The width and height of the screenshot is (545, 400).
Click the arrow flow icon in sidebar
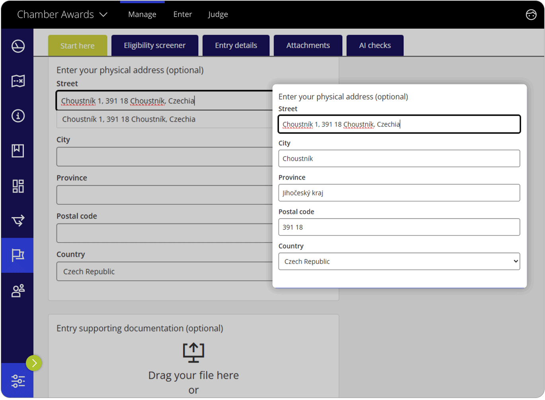coord(18,220)
